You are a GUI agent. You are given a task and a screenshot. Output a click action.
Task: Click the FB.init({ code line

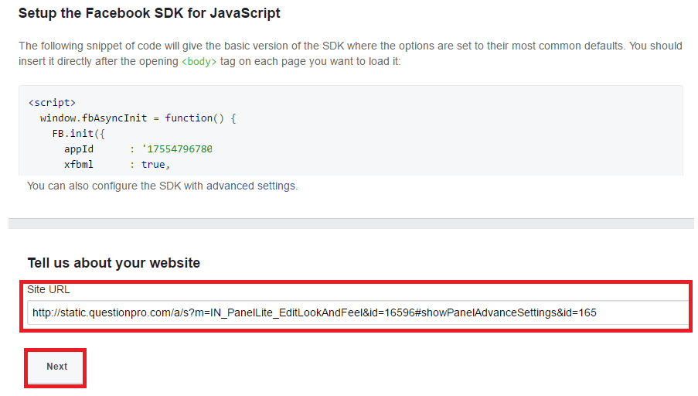pos(78,134)
